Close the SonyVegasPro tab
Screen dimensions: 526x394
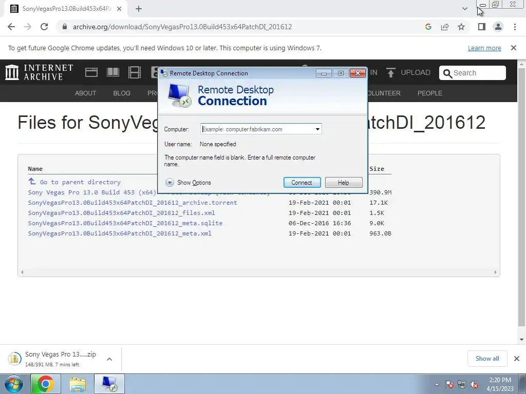119,9
